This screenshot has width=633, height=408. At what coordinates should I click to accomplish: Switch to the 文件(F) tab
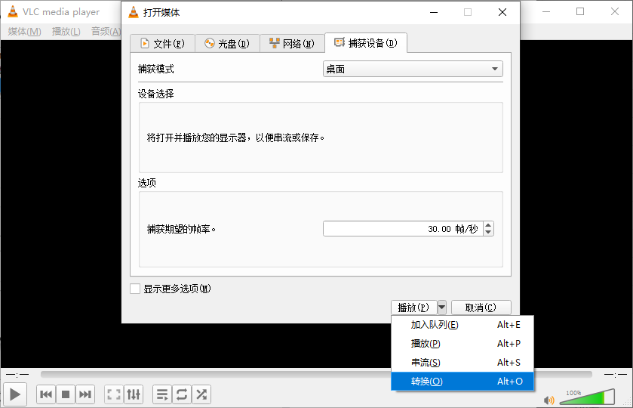tap(162, 43)
